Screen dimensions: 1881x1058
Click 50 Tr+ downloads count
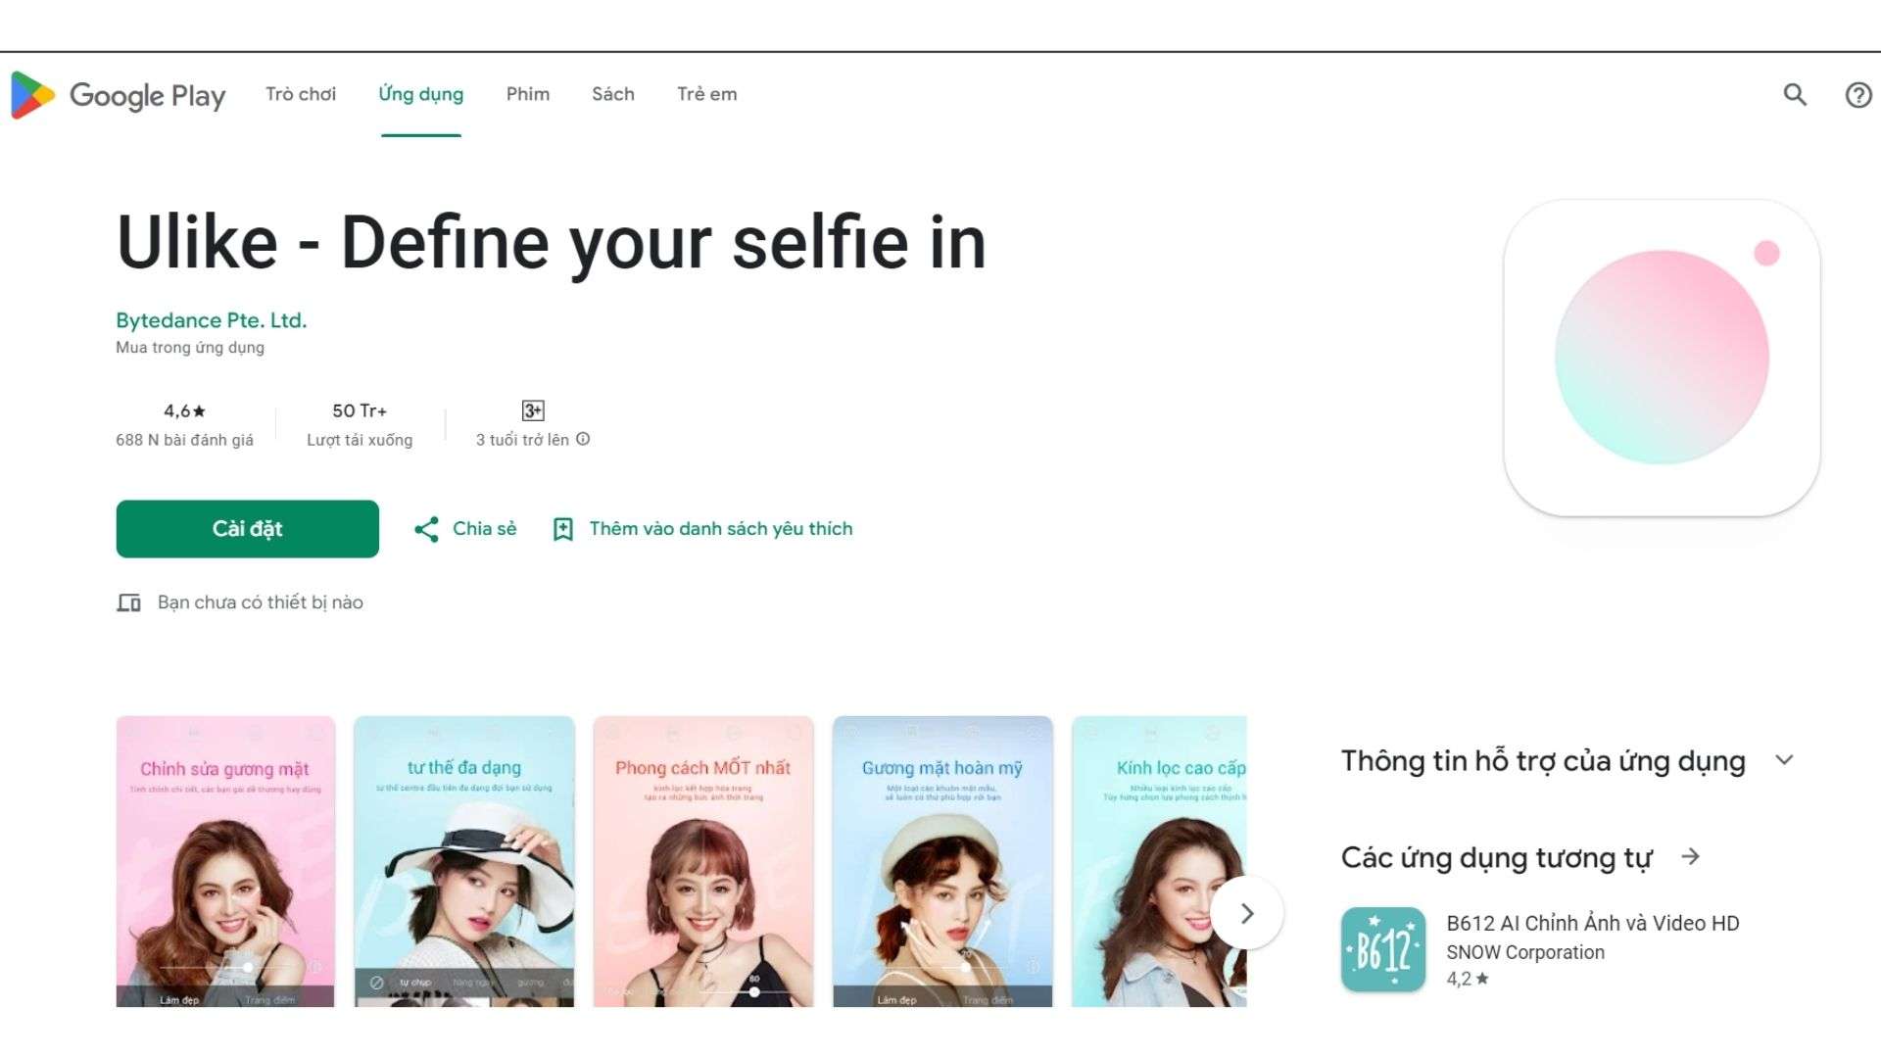pyautogui.click(x=360, y=411)
